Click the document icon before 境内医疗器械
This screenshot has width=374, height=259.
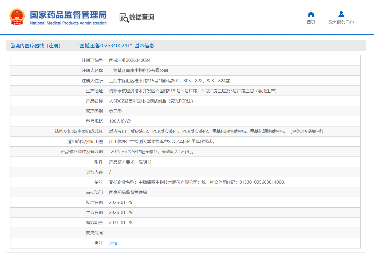[x=13, y=46]
